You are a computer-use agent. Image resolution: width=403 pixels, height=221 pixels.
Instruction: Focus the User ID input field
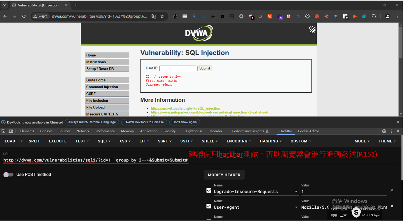177,68
